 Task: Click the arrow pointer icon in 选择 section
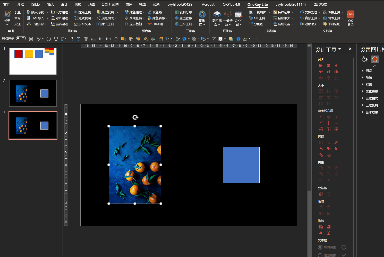pyautogui.click(x=336, y=149)
